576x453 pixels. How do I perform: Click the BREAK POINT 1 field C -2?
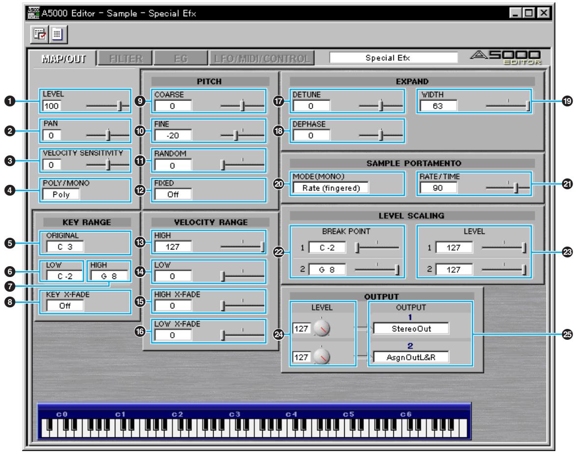pos(327,248)
